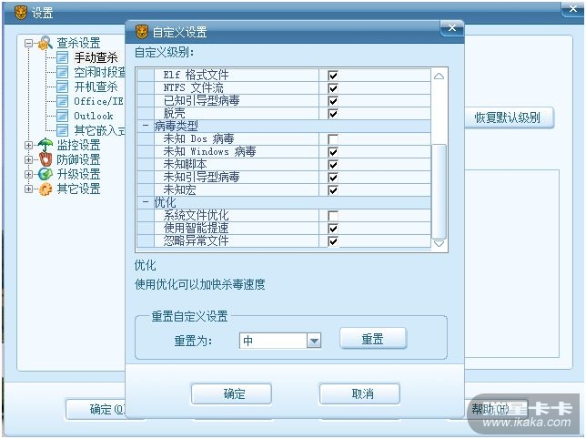Enable the 系统文件优化 checkbox

pyautogui.click(x=333, y=215)
